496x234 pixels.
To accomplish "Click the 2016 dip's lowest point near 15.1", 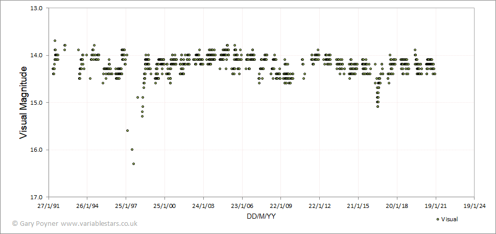I will click(377, 107).
